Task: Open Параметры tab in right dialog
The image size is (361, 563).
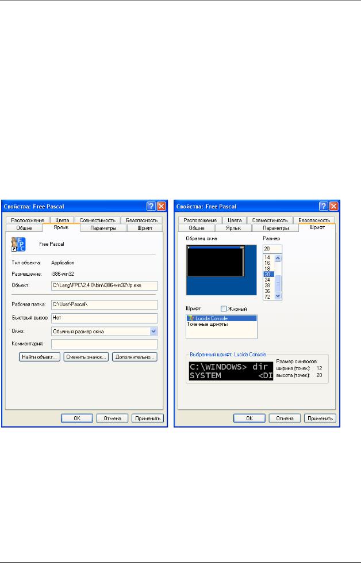Action: (x=275, y=228)
